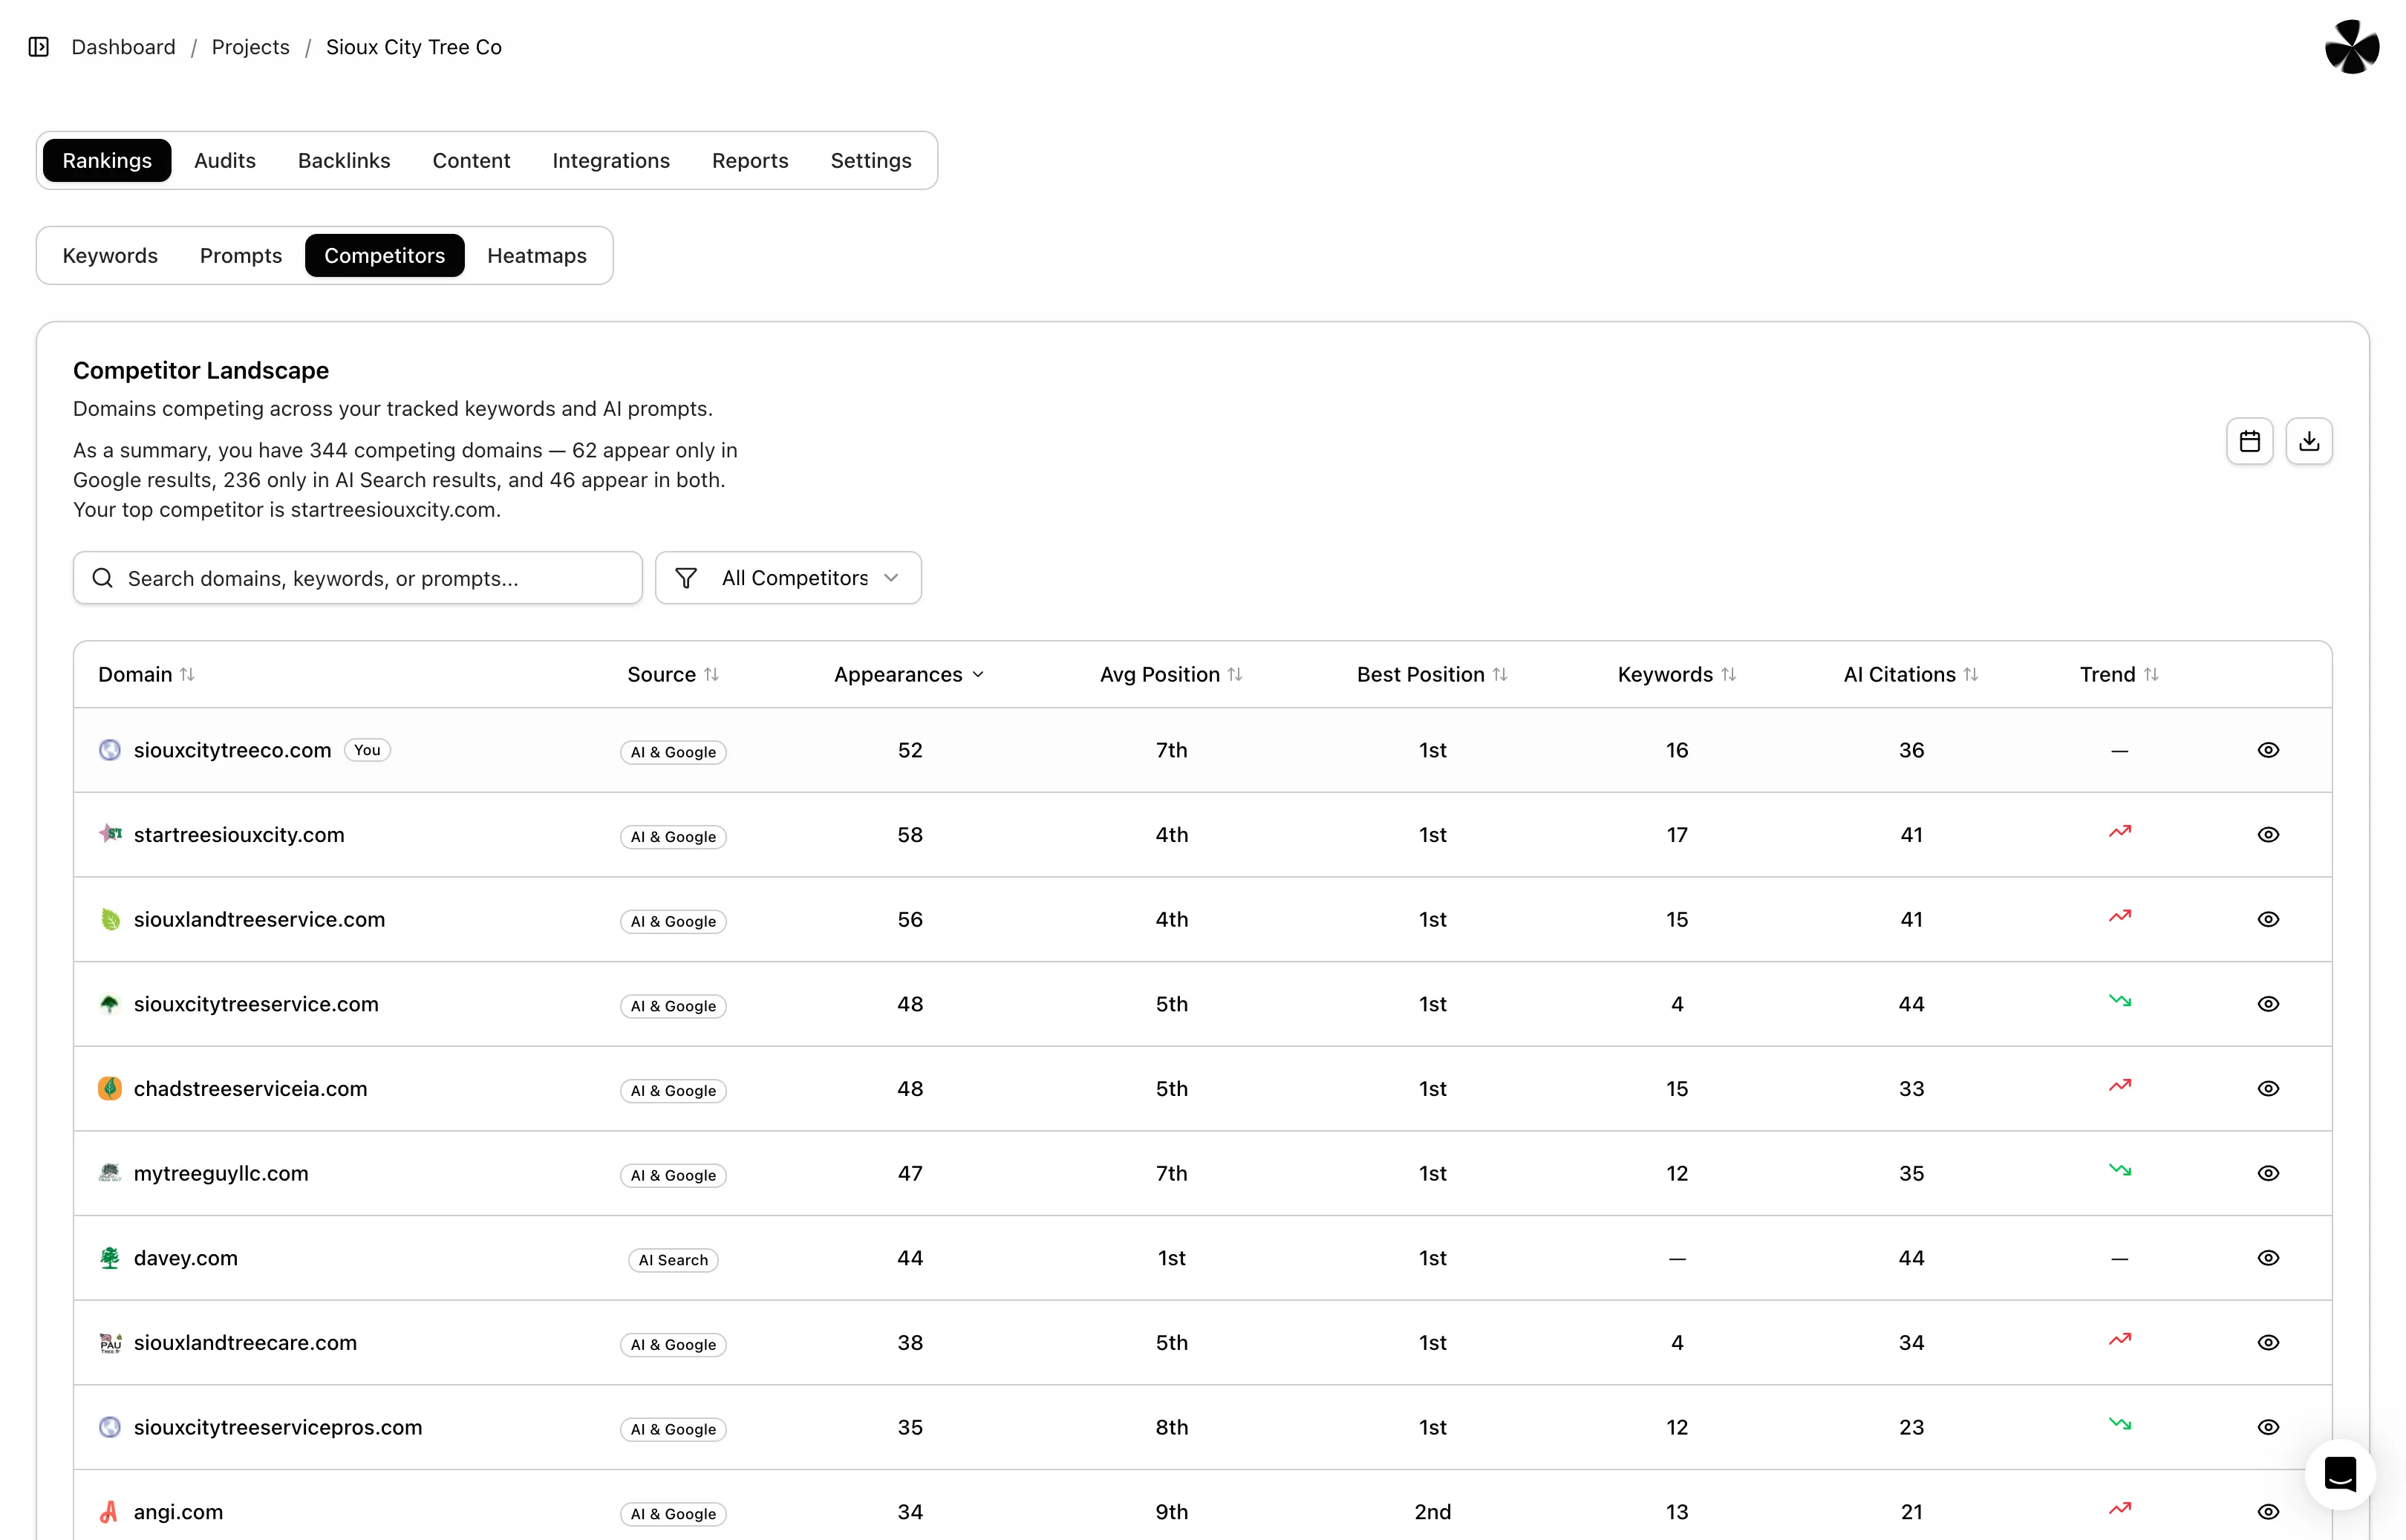This screenshot has height=1540, width=2406.
Task: Open the Reports tab
Action: [x=750, y=160]
